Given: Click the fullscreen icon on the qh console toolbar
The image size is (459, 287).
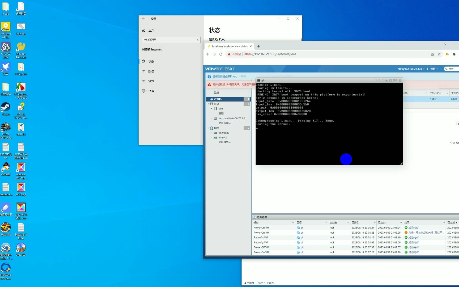Looking at the screenshot, I should 376,80.
